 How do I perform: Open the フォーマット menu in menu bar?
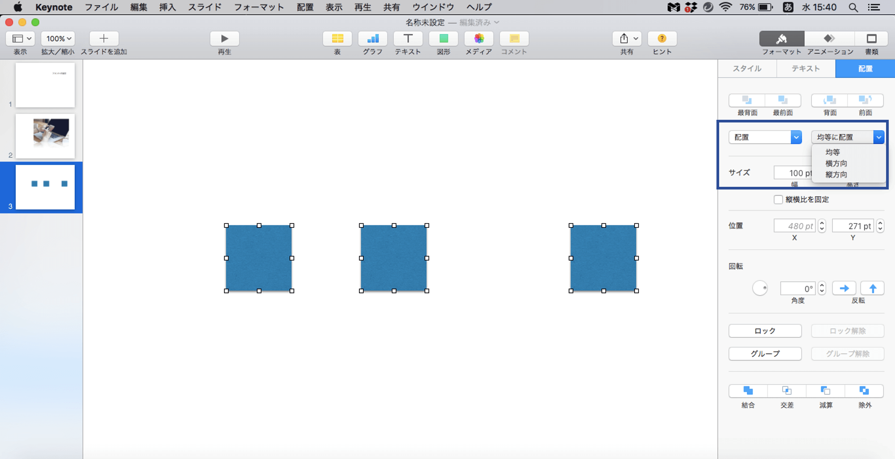(259, 7)
